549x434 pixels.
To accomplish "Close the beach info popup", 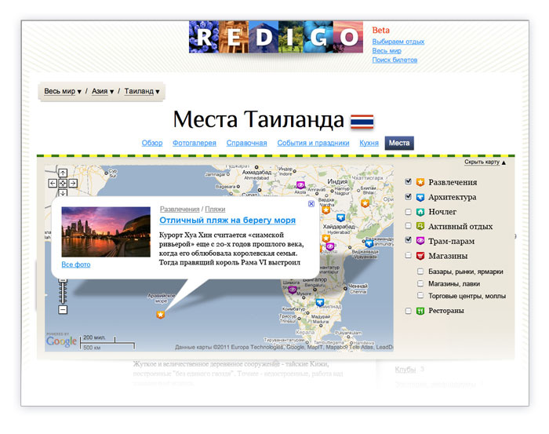I will tap(311, 204).
